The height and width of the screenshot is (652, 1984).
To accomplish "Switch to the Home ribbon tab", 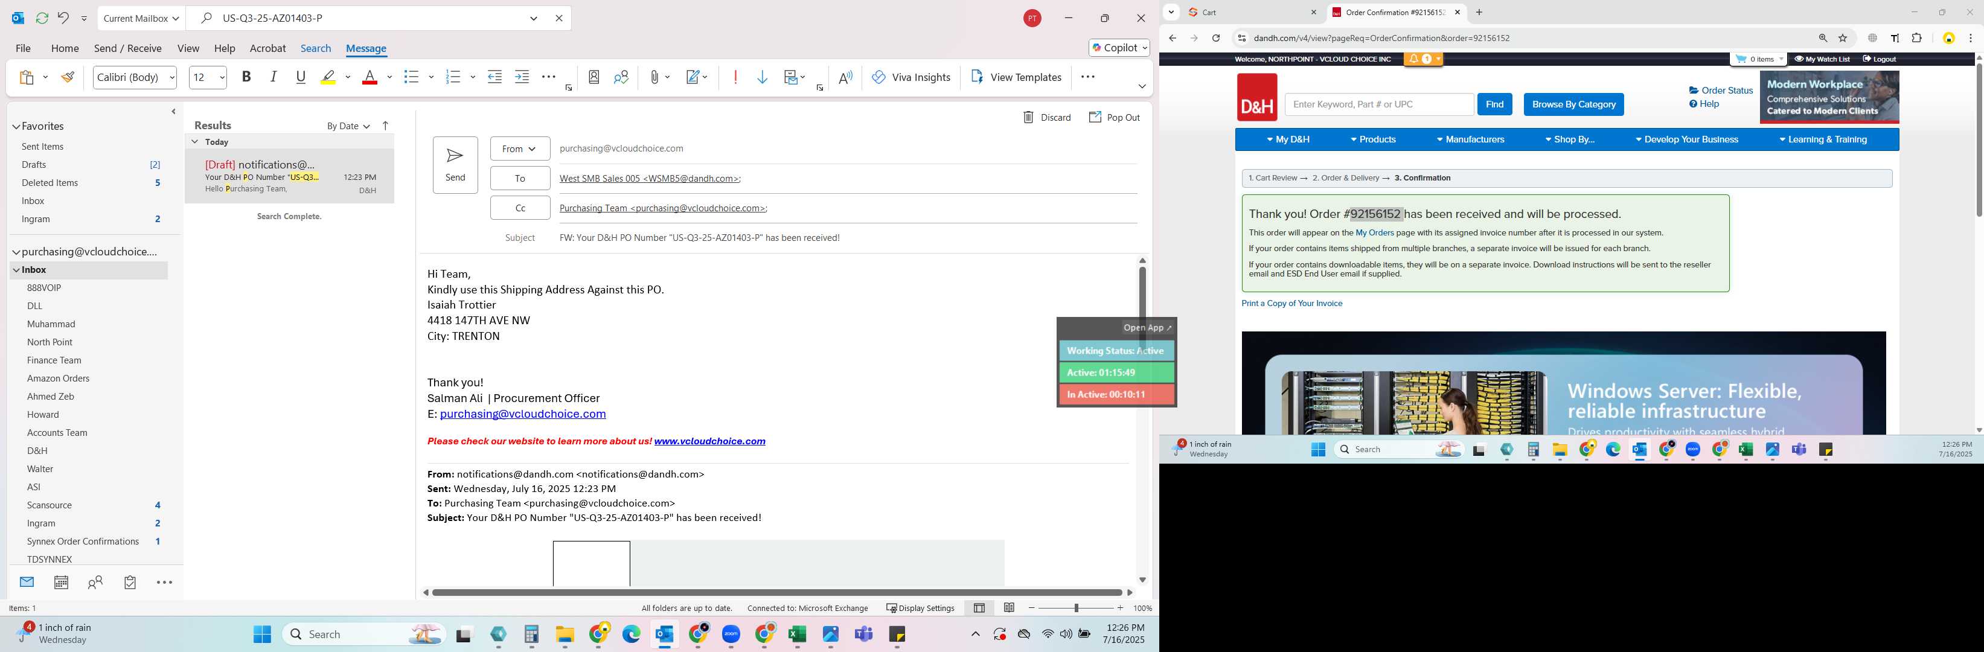I will click(65, 48).
